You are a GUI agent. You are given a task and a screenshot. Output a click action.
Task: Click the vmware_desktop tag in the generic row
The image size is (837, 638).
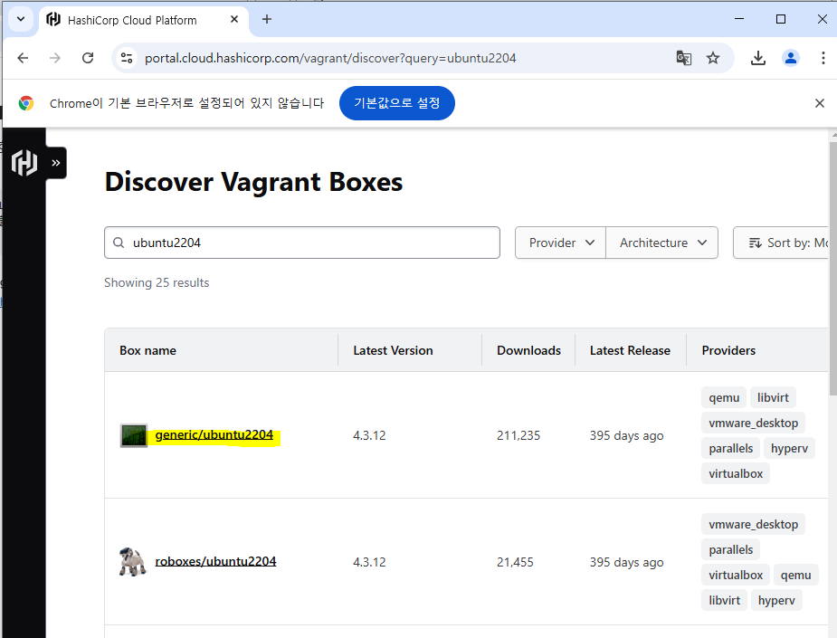click(753, 423)
